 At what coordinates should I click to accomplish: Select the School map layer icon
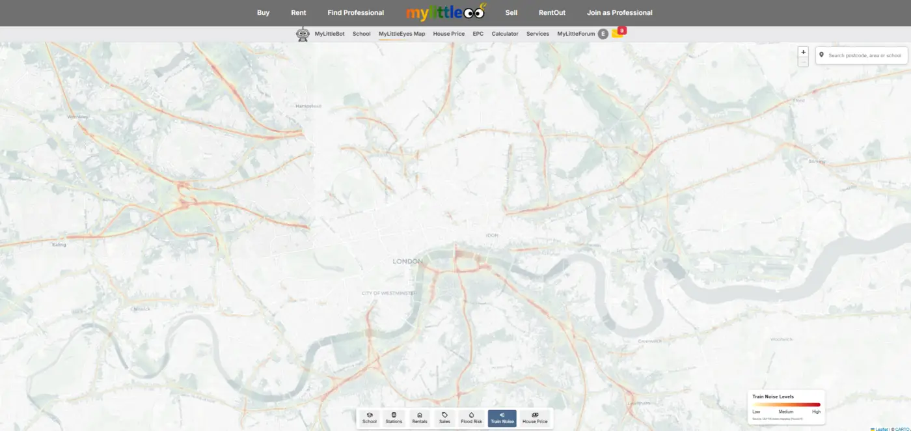coord(369,417)
